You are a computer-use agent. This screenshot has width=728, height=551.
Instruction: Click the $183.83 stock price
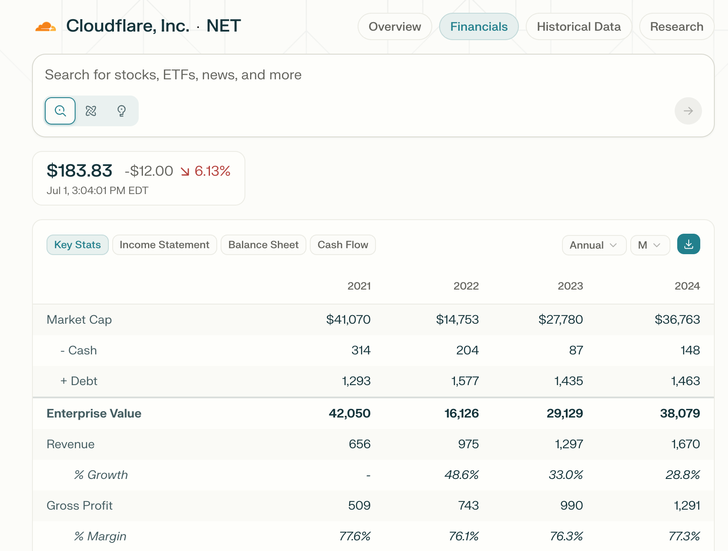coord(79,171)
